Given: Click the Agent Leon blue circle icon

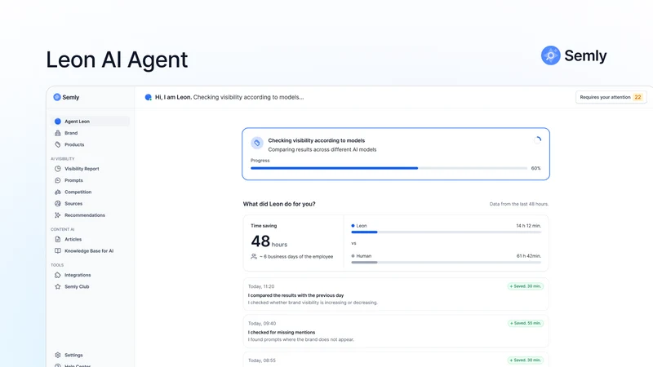Looking at the screenshot, I should pos(57,122).
